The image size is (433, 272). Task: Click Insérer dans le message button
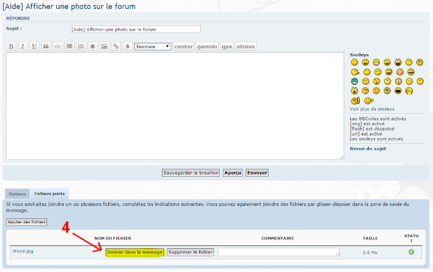(x=135, y=252)
